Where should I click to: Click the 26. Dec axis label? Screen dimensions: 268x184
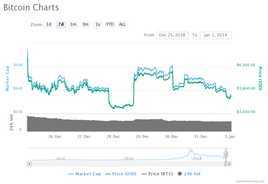point(55,137)
